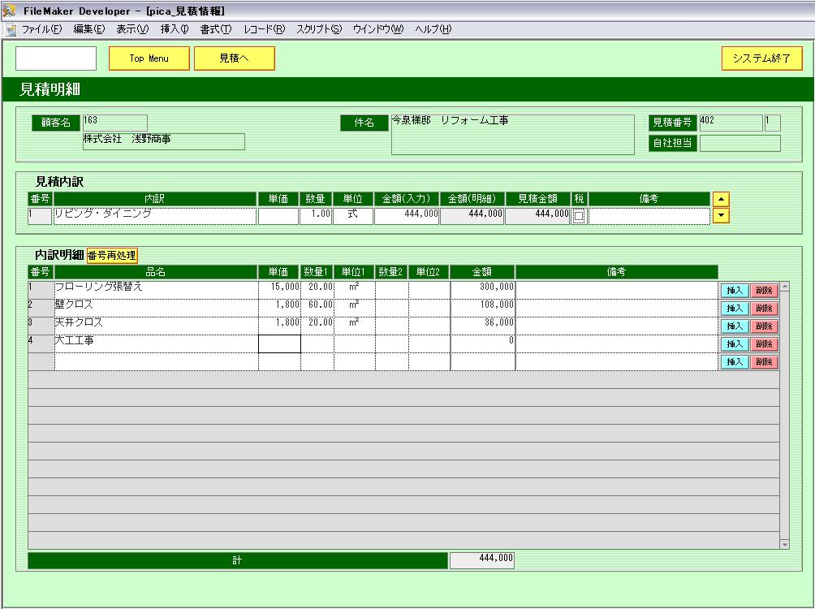Click the 金額(入力) field for リビング・ダイニング
The image size is (815, 609).
(407, 216)
